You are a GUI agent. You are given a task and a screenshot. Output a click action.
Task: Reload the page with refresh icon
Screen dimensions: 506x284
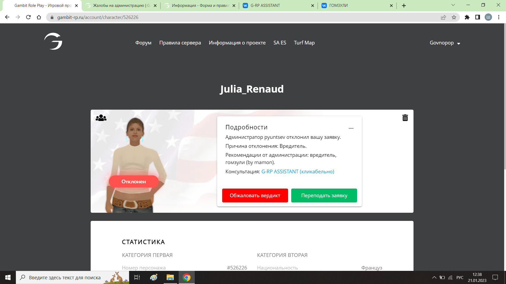click(x=28, y=17)
